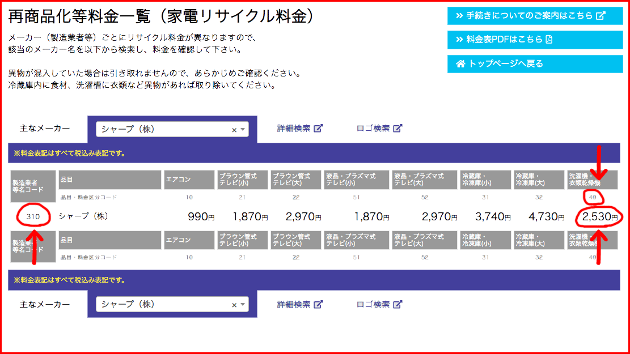The width and height of the screenshot is (630, 354).
Task: Clear the upper シャープ（株） selection with the × icon
Action: tap(234, 130)
